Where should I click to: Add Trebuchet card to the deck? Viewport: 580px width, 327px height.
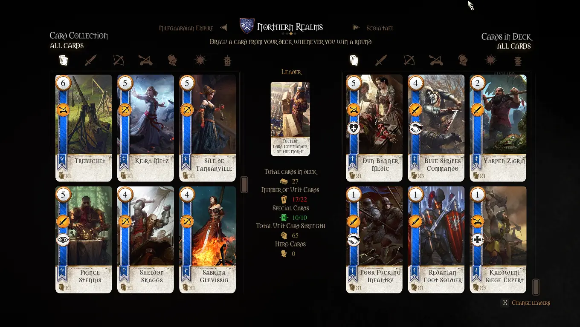84,128
